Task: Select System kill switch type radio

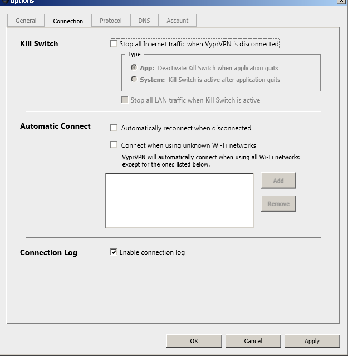Action: click(134, 79)
